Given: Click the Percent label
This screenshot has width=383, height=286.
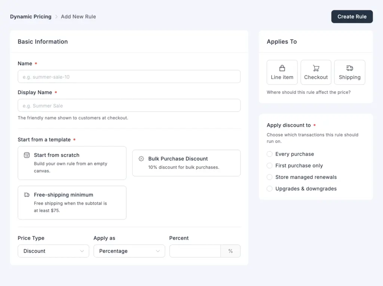Looking at the screenshot, I should [x=179, y=238].
